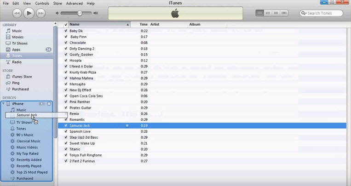Viewport: 351px width, 186px height.
Task: Open the Recently Added smart playlist
Action: click(29, 160)
